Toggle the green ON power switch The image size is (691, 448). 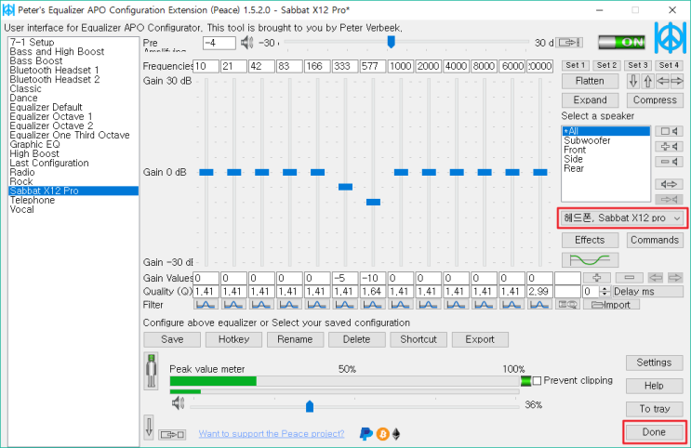(x=620, y=43)
